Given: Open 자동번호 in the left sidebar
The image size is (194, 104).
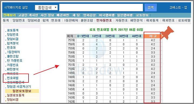Looking at the screenshot, I should point(13,65).
